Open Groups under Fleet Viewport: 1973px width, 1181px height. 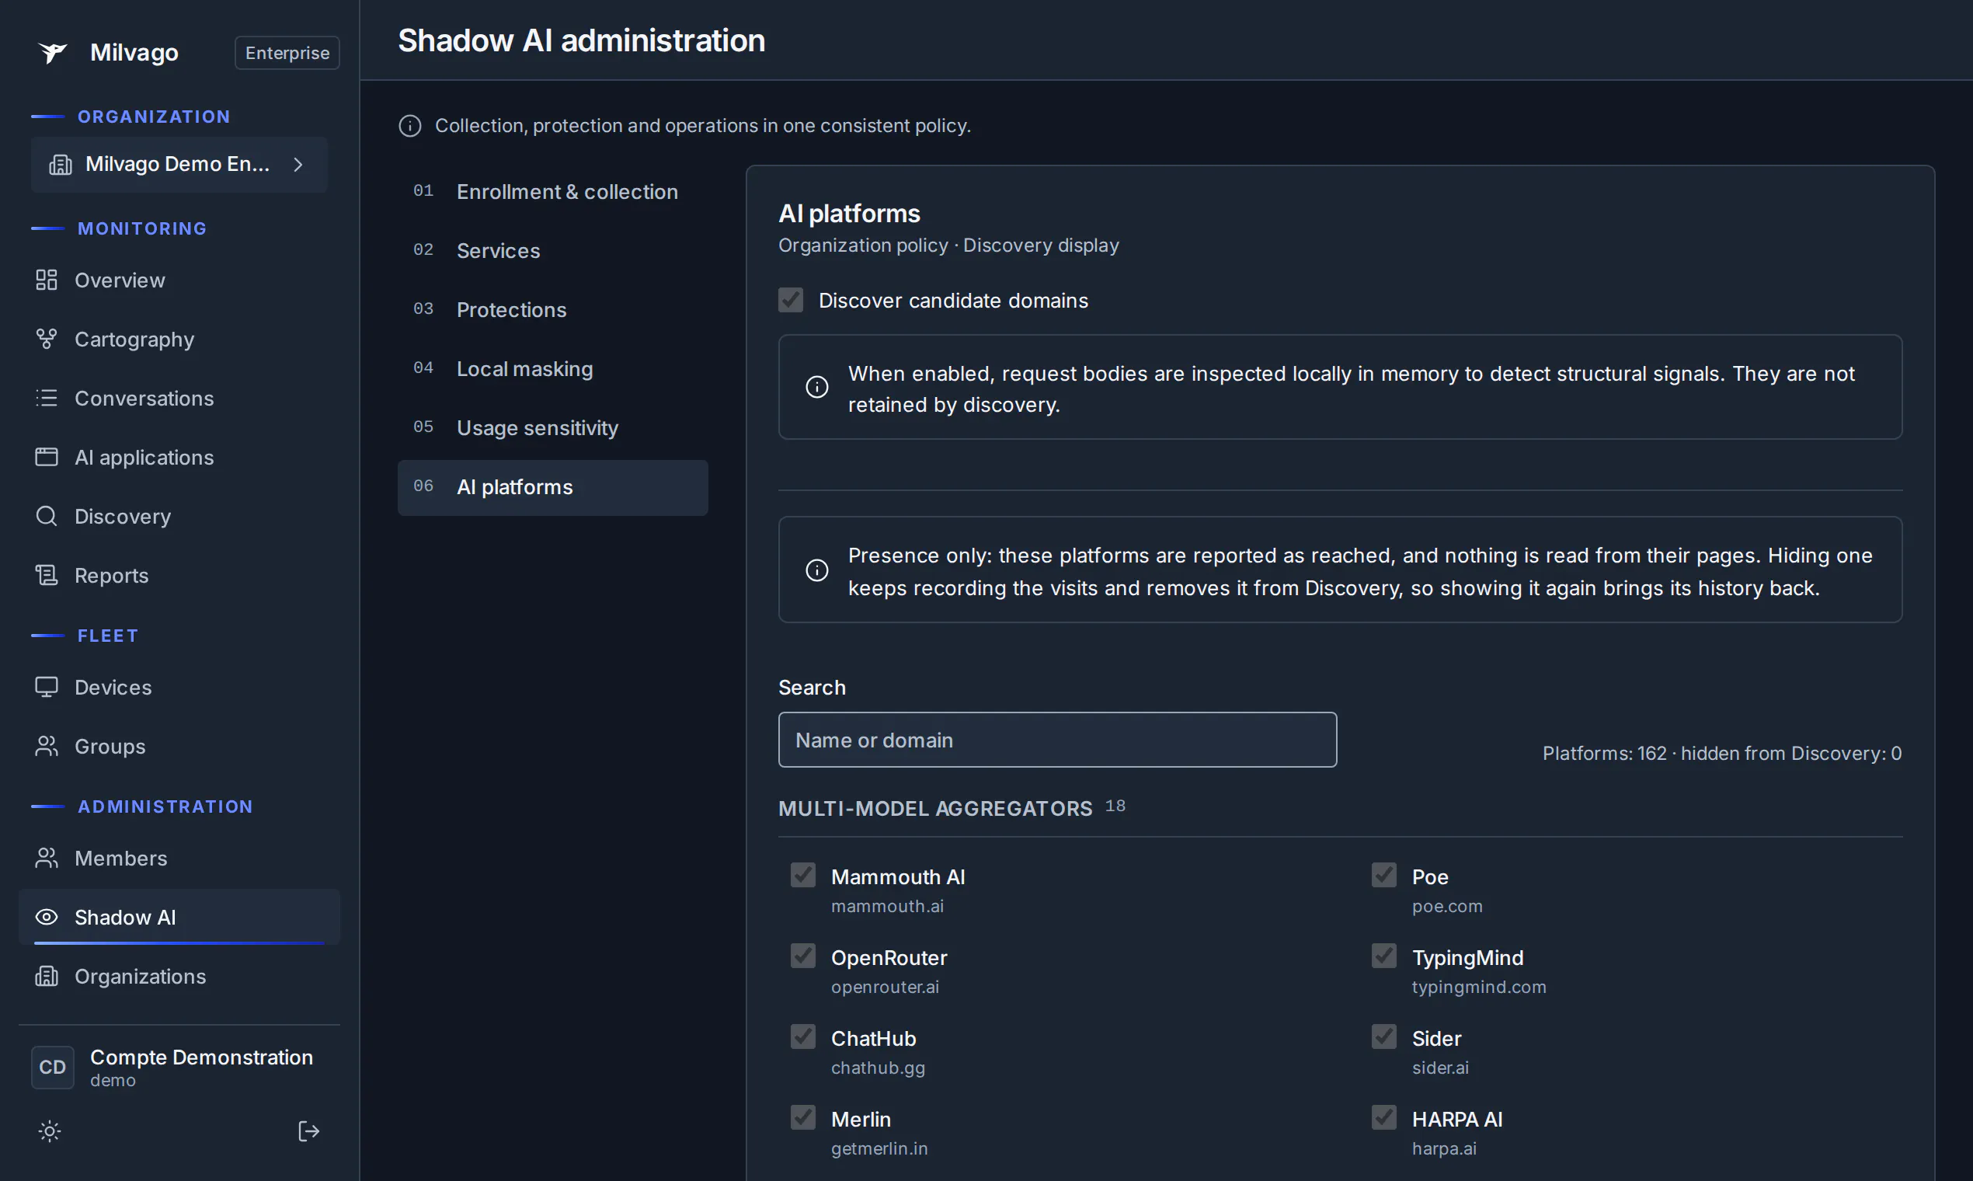pyautogui.click(x=179, y=747)
